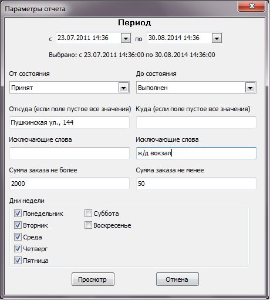
Task: Open the start date calendar dropdown
Action: [x=126, y=38]
